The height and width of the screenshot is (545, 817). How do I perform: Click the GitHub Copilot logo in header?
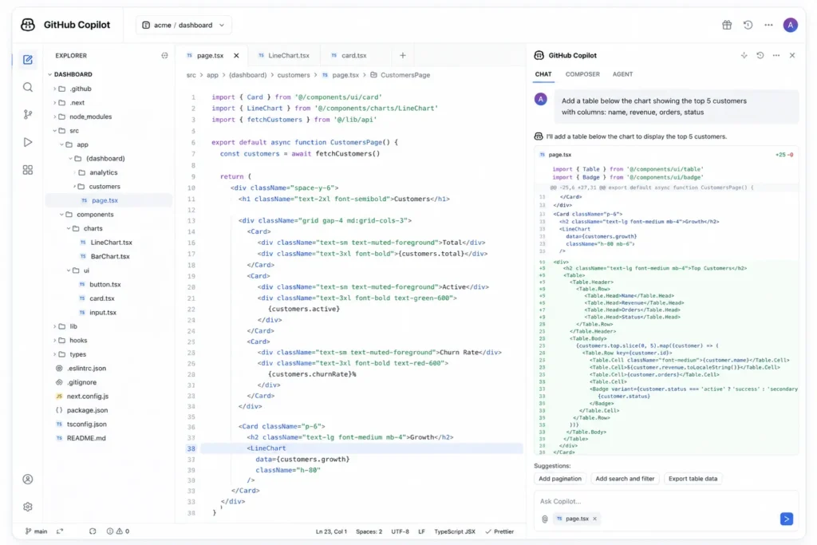tap(28, 25)
